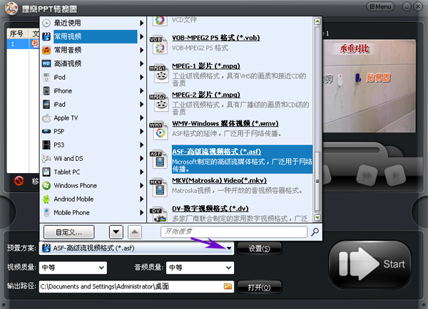
Task: Click the ASF format file icon
Action: tap(158, 159)
